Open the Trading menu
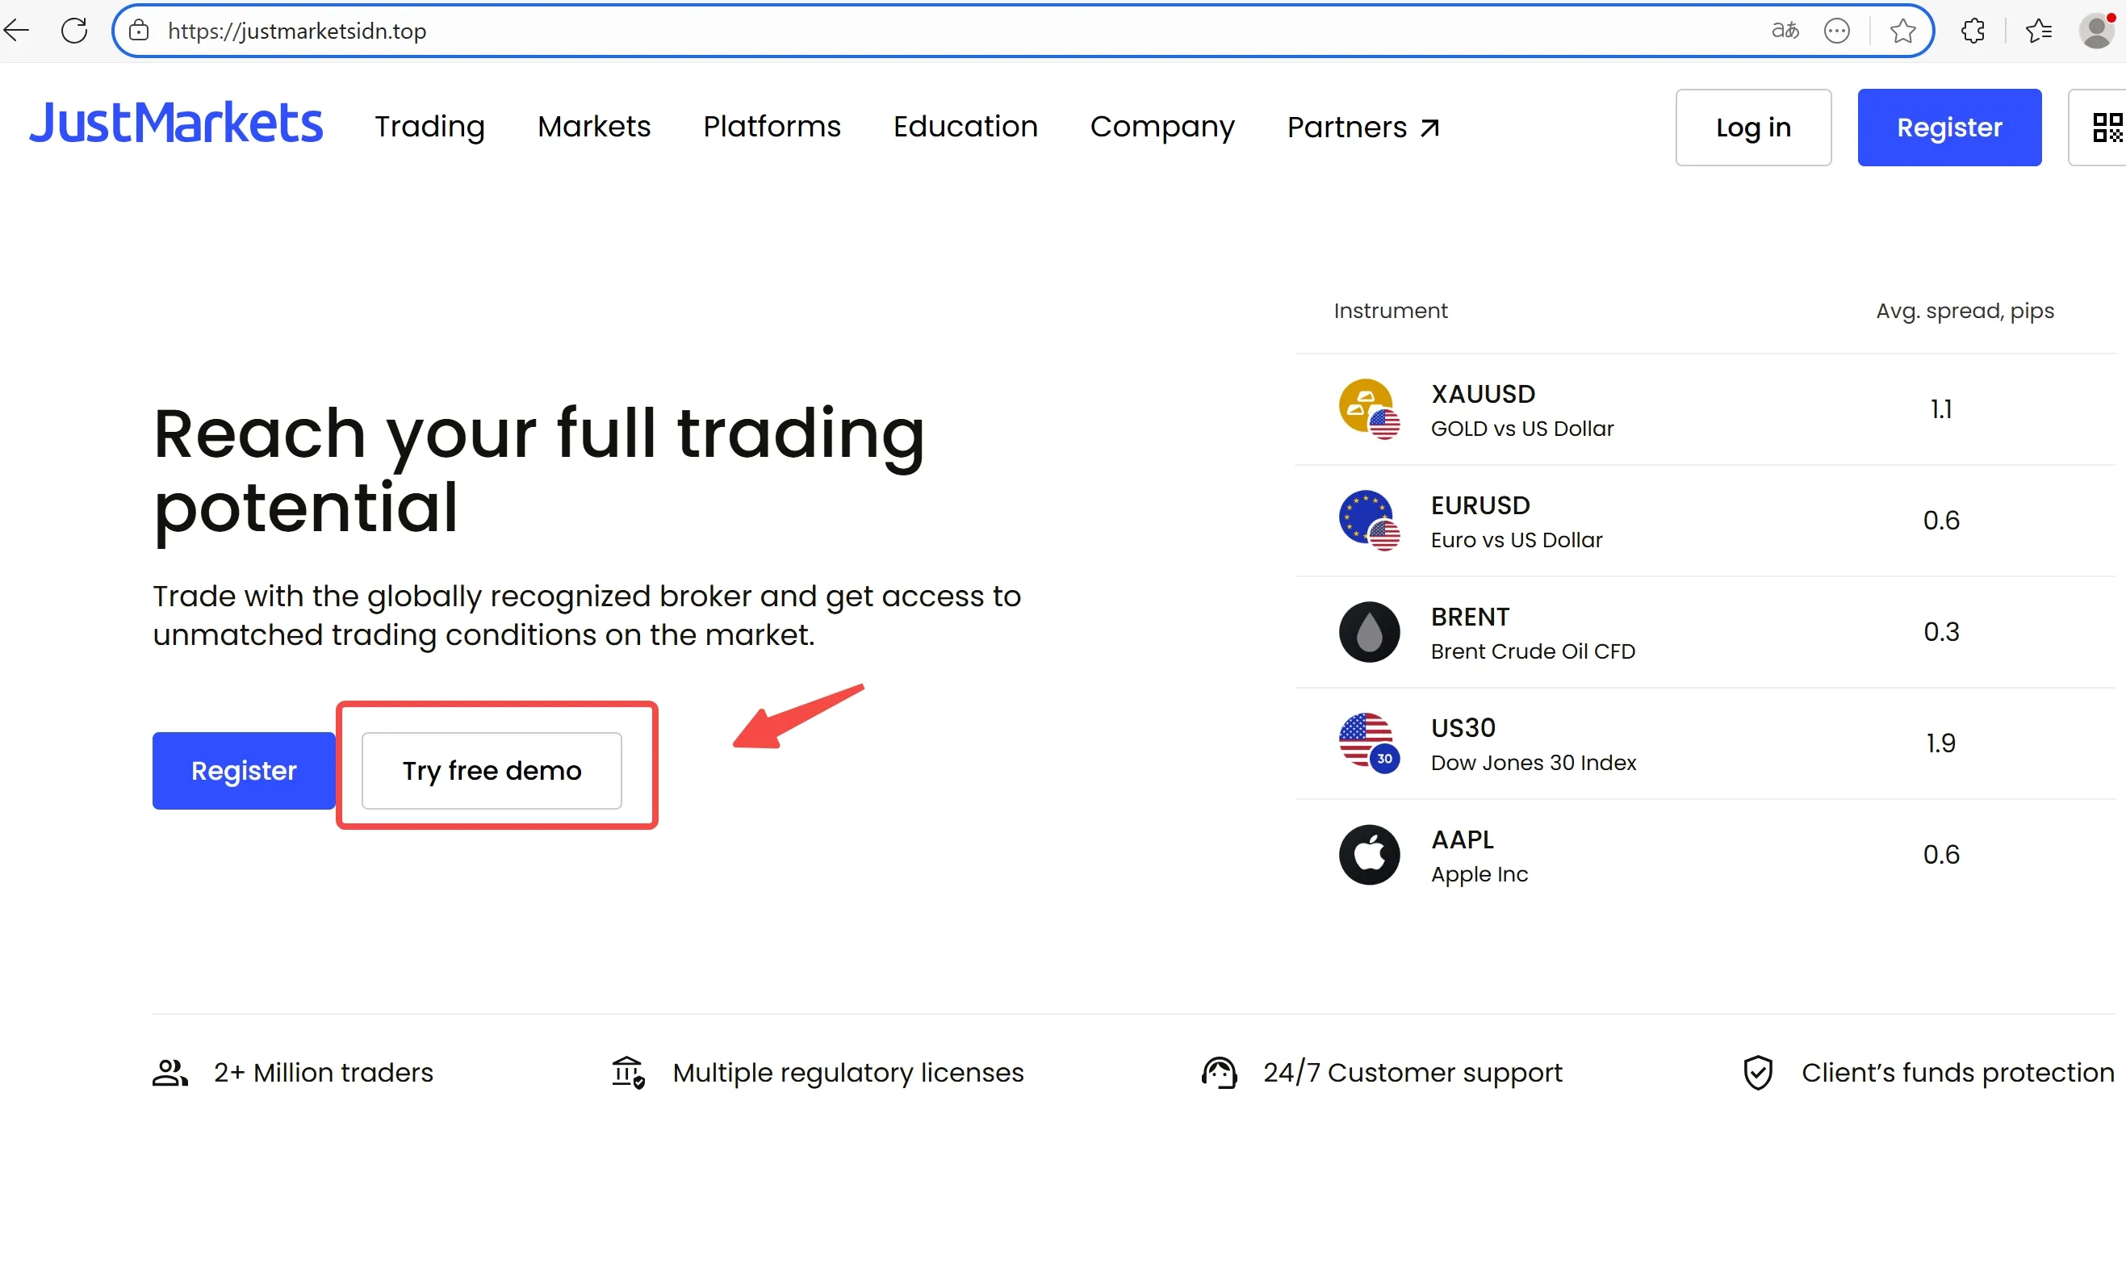 [429, 128]
